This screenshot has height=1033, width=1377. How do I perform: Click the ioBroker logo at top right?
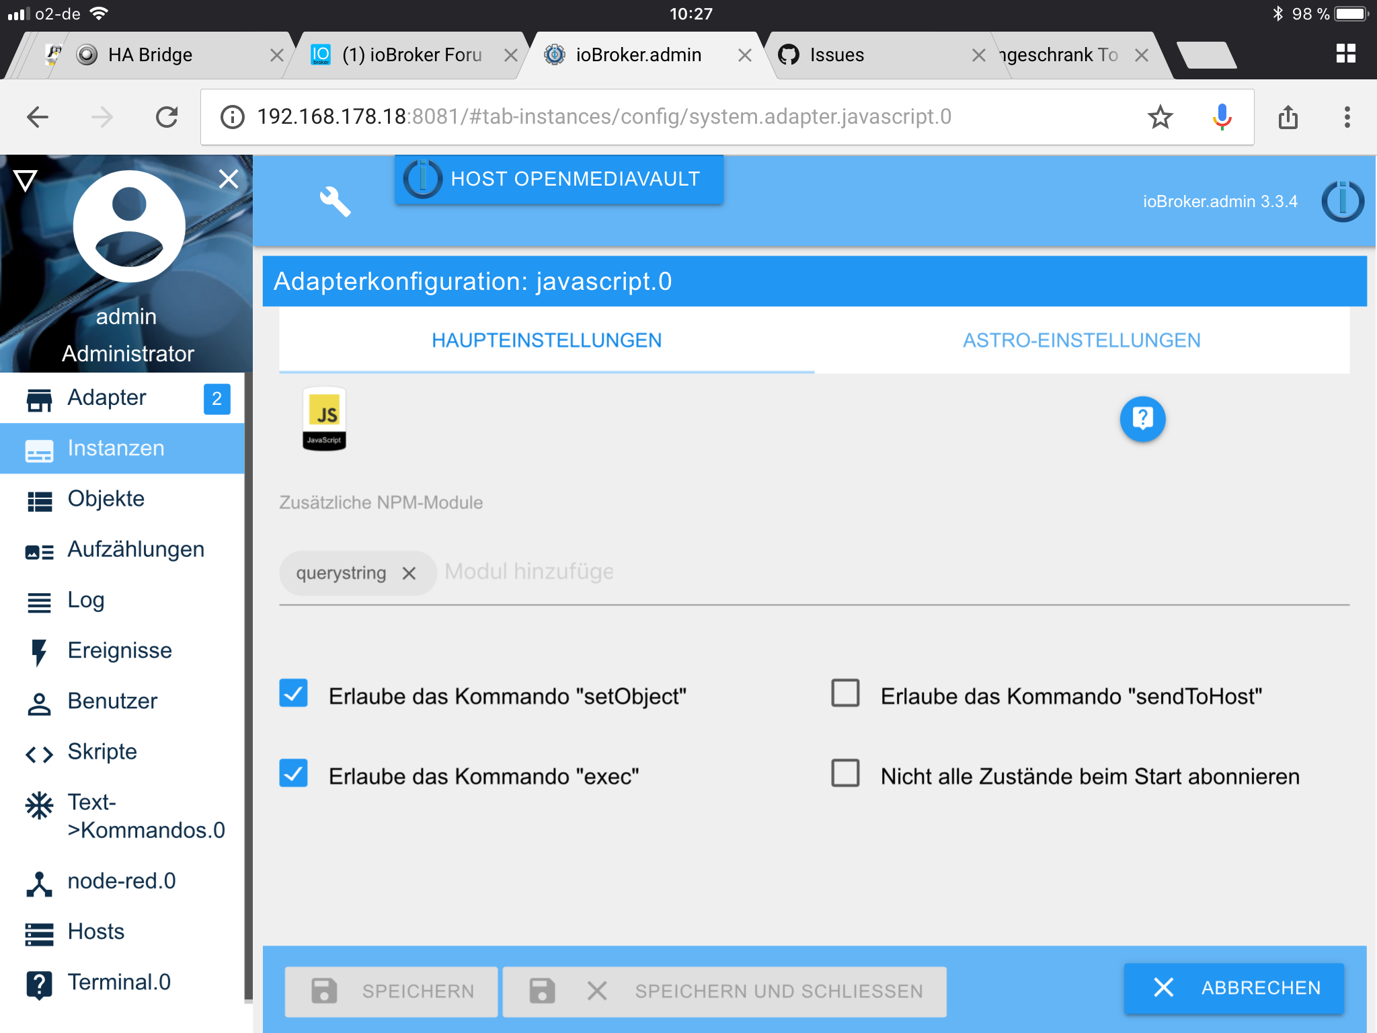click(x=1342, y=201)
